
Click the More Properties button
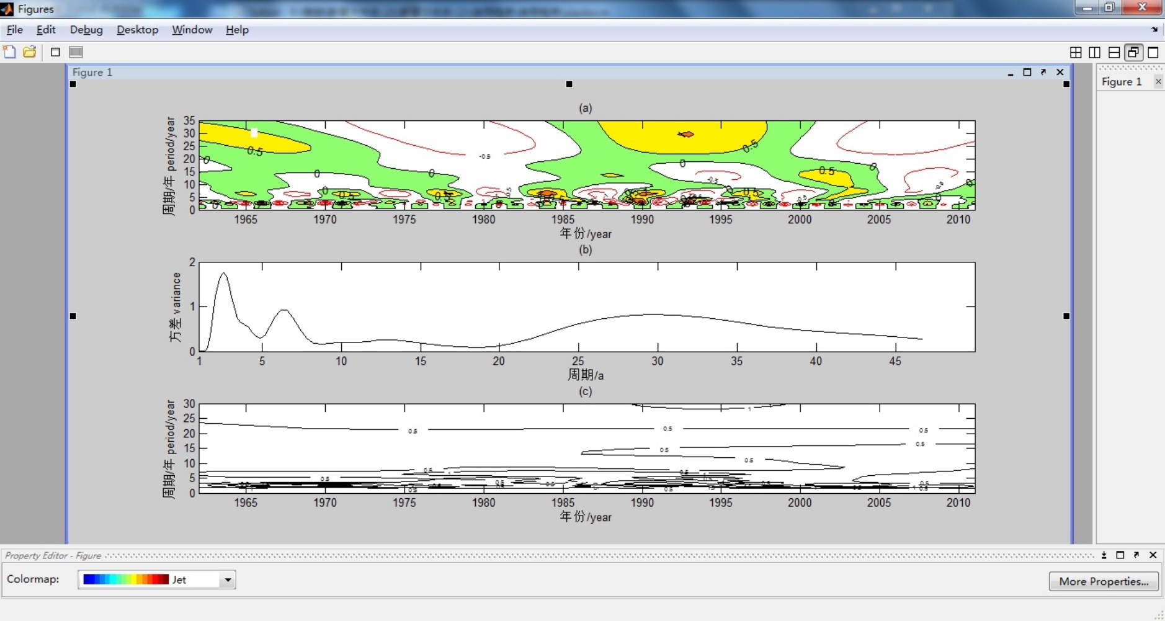pos(1103,581)
